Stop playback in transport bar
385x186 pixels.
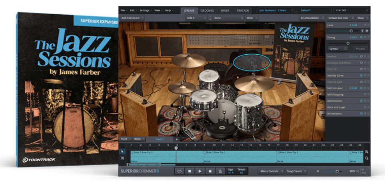click(x=190, y=171)
